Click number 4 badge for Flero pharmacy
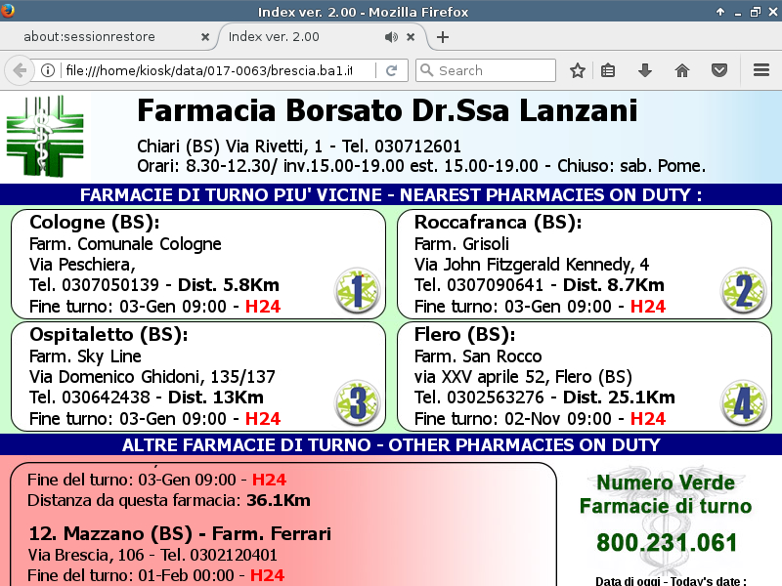Viewport: 782px width, 586px height. (743, 403)
